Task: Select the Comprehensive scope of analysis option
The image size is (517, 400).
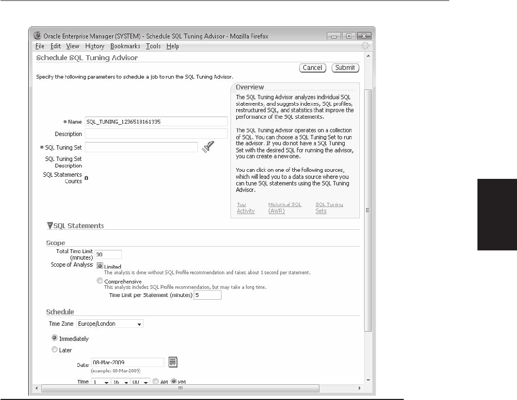Action: click(x=100, y=281)
